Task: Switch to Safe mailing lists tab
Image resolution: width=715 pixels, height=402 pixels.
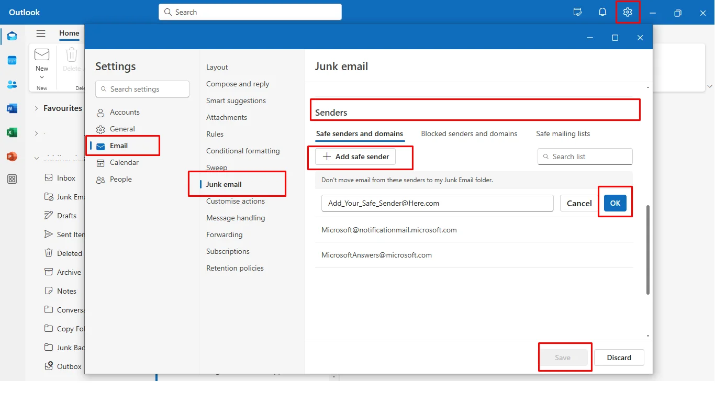Action: (563, 133)
